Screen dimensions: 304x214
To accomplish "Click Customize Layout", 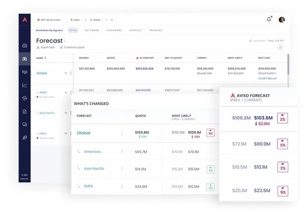I will click(72, 47).
